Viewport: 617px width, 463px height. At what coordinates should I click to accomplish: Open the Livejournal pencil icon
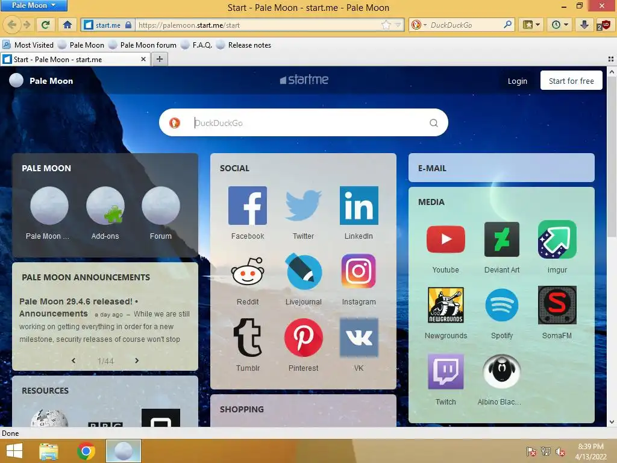tap(303, 271)
